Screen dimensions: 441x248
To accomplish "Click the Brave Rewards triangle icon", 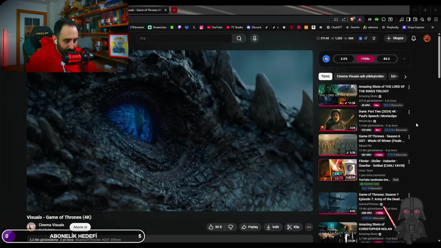I will pos(360,20).
